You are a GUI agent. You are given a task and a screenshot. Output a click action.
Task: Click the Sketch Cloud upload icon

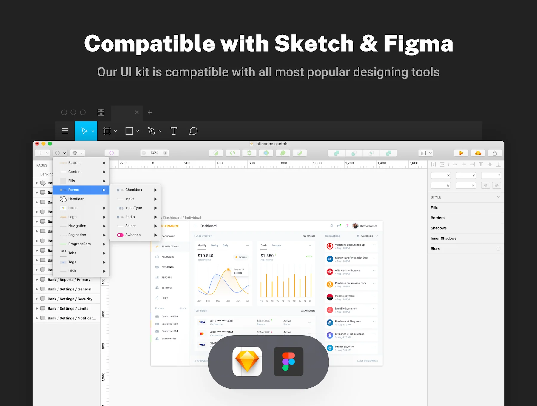(x=478, y=153)
